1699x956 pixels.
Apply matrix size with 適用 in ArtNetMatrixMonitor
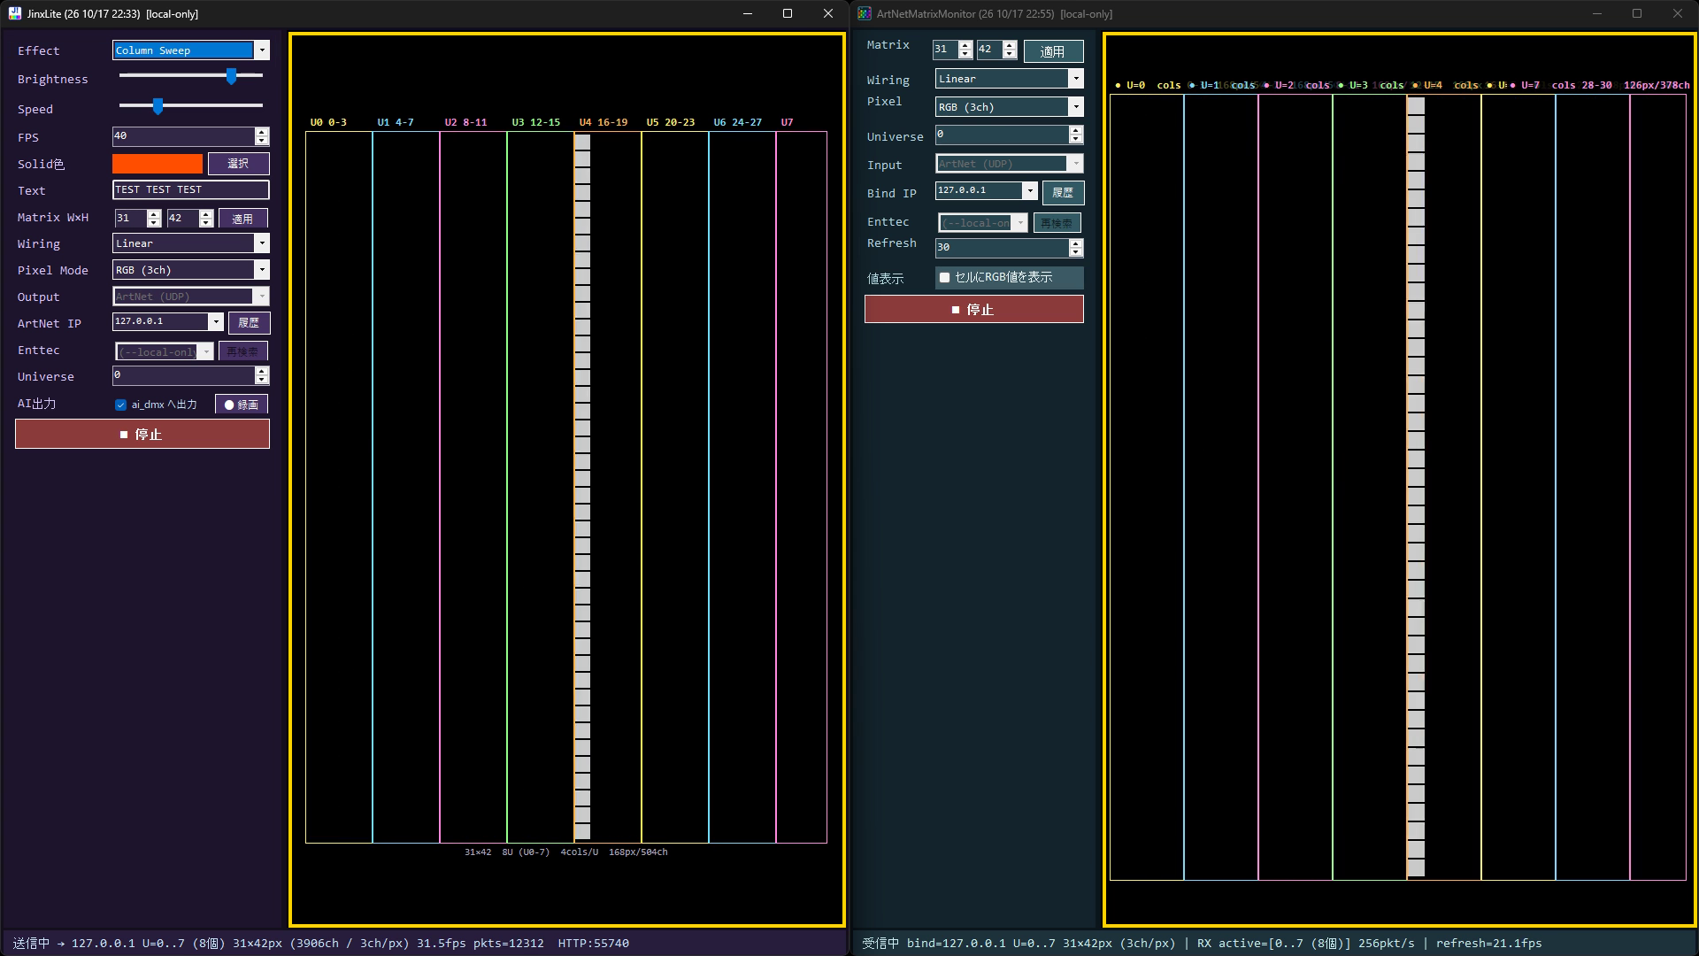[x=1053, y=51]
